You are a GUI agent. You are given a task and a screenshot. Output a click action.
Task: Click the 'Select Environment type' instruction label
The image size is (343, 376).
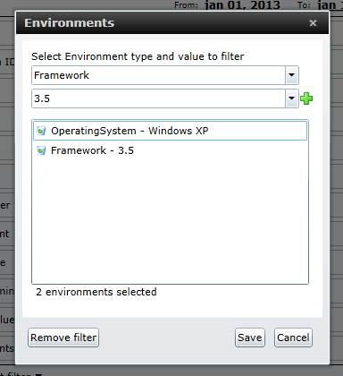(x=138, y=56)
